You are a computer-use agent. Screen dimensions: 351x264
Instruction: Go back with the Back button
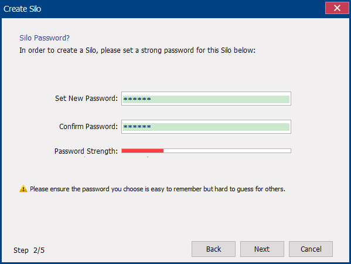[x=213, y=249]
